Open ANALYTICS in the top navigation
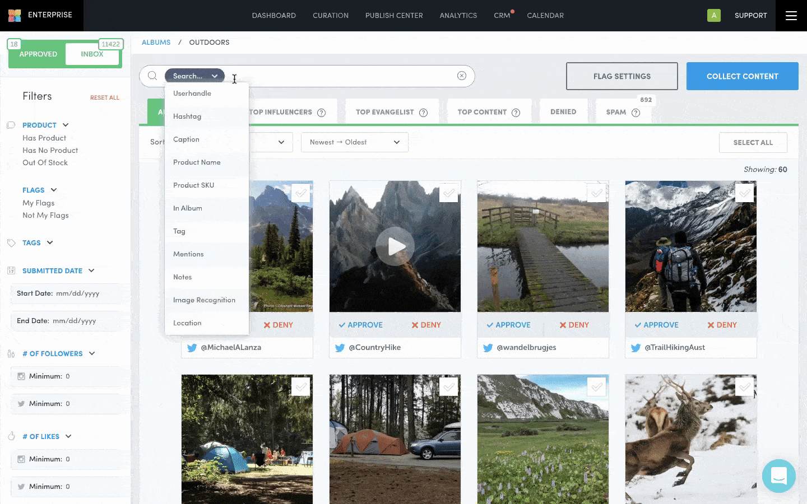Viewport: 807px width, 504px height. 458,15
